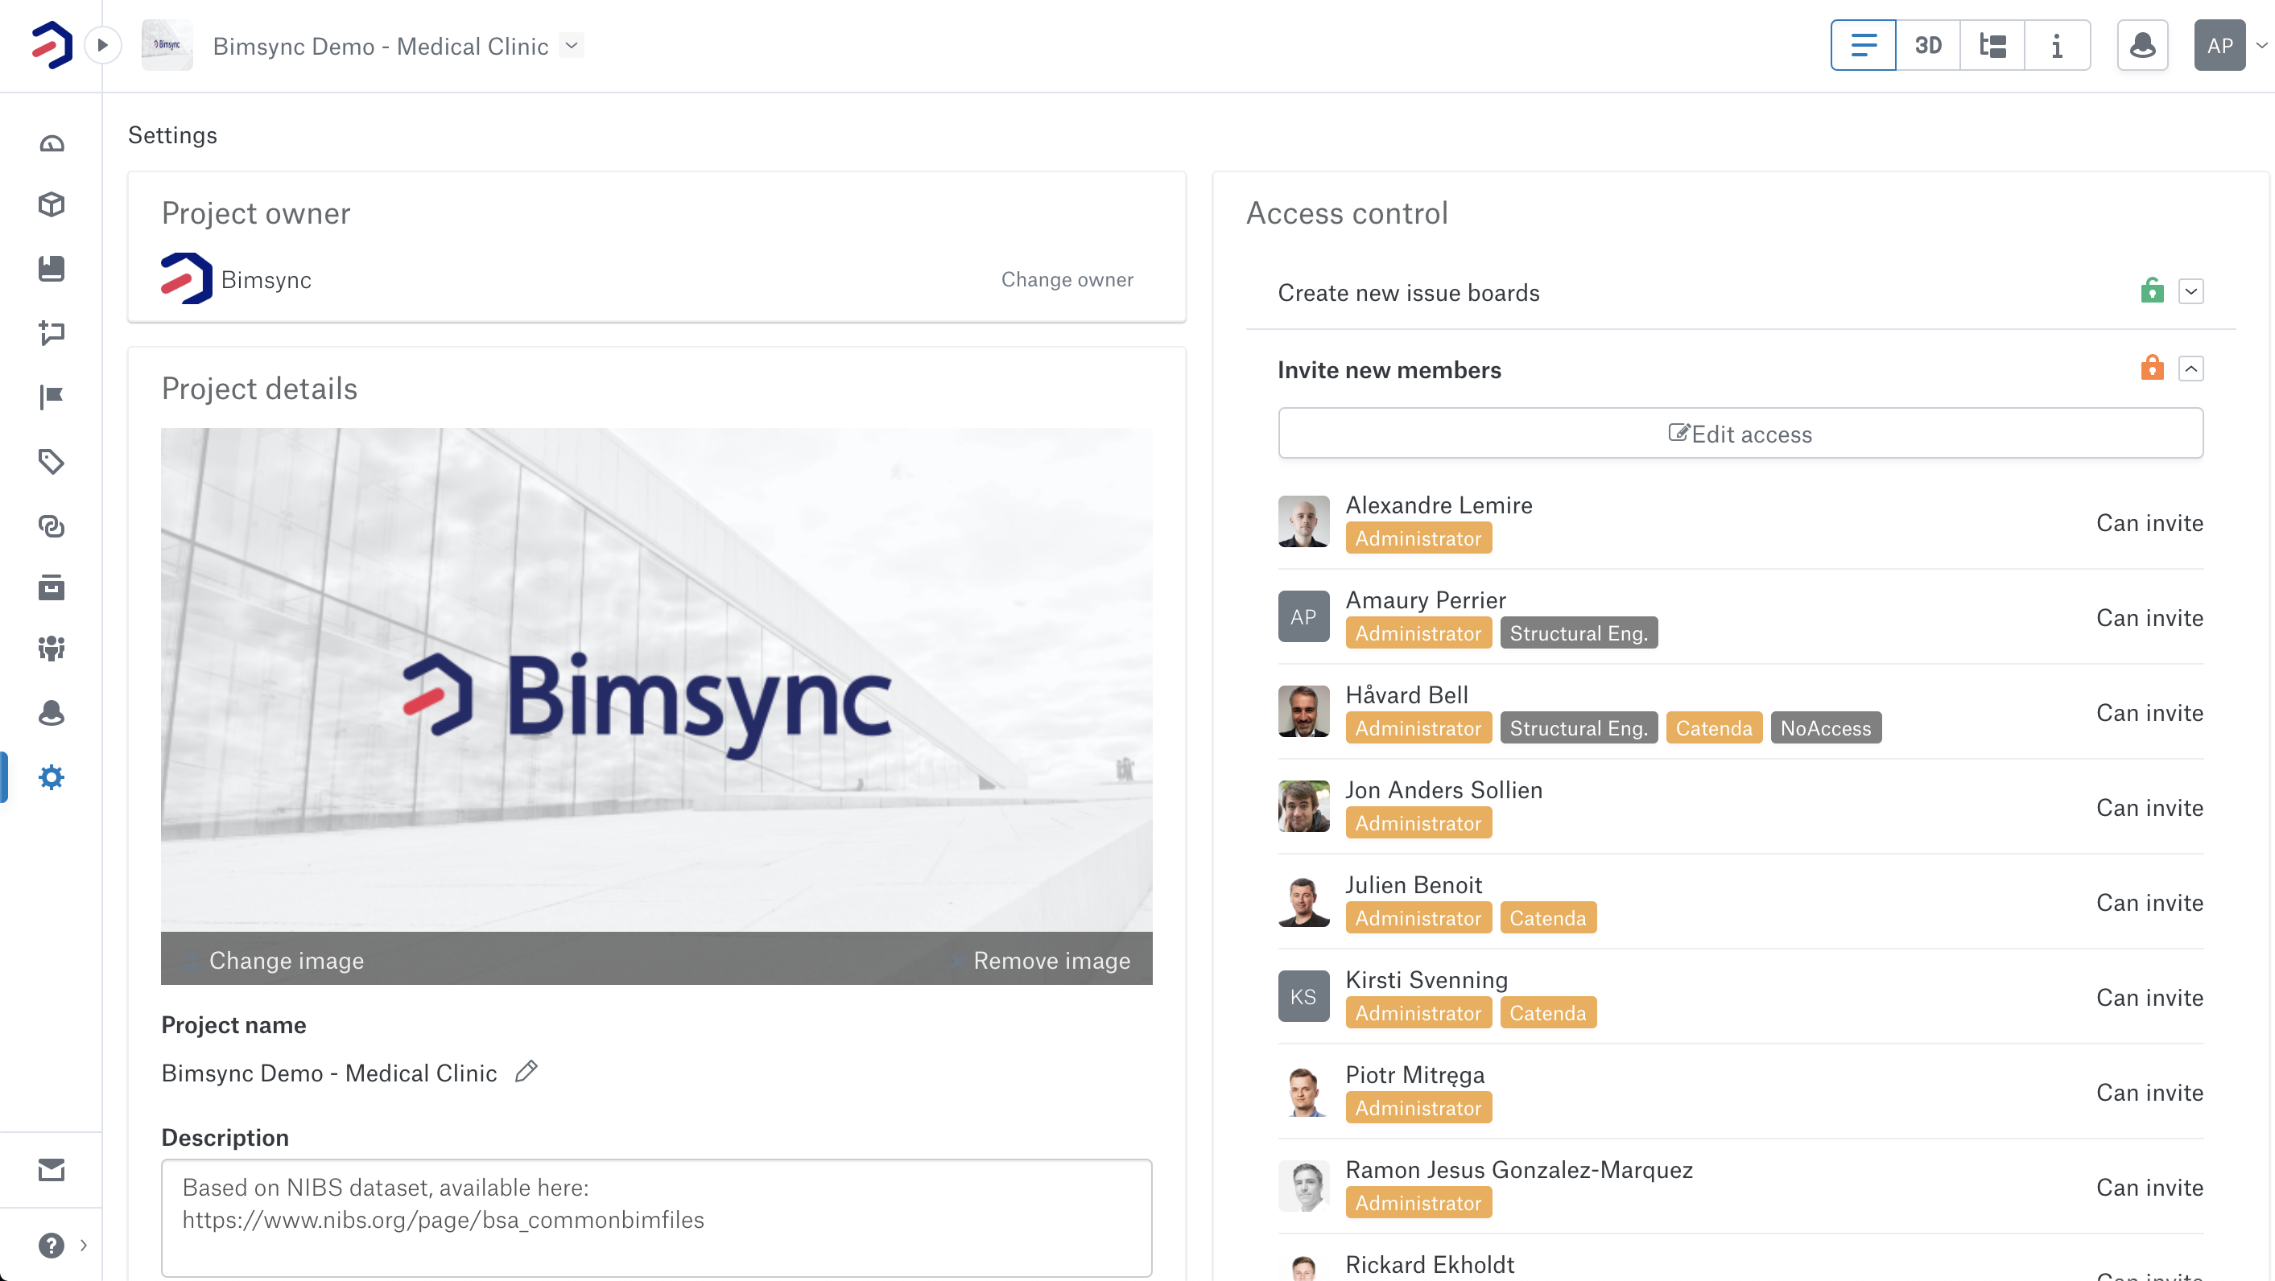This screenshot has width=2275, height=1281.
Task: Open the dashboard gauge icon in sidebar
Action: click(52, 143)
